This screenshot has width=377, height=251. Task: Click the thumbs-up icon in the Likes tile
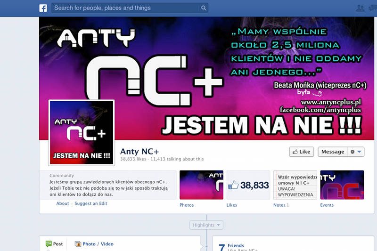(x=233, y=185)
